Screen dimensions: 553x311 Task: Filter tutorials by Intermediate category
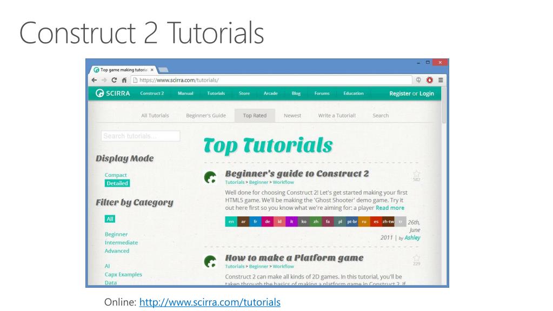121,242
